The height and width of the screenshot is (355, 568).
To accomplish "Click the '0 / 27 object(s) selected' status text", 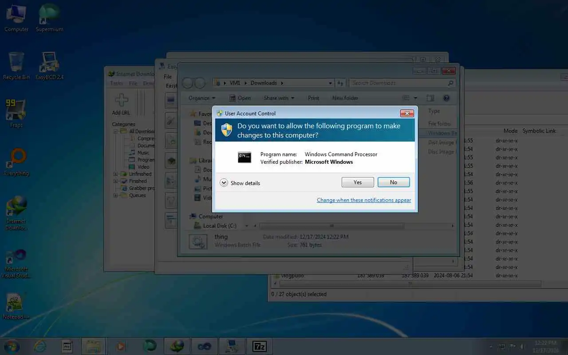I will pyautogui.click(x=299, y=294).
